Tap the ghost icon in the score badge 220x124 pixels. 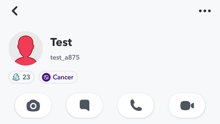(x=16, y=77)
